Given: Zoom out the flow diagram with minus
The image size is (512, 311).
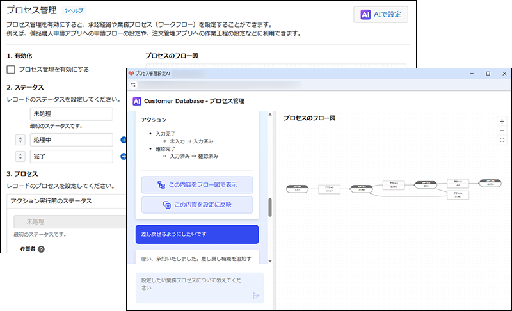Looking at the screenshot, I should point(502,131).
